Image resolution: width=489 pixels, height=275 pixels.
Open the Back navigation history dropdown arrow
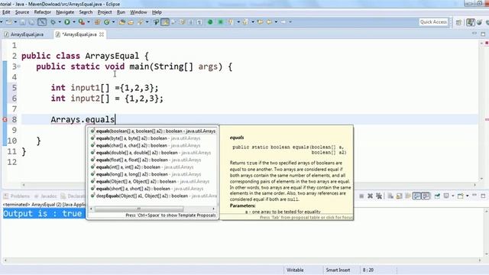point(276,22)
